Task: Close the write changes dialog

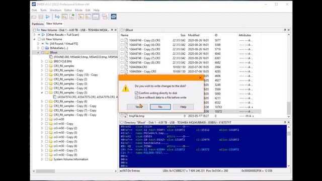Action: (200, 77)
